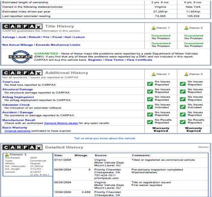
Task: Click the CARFAX logo beside Detailed History
Action: 22,147
